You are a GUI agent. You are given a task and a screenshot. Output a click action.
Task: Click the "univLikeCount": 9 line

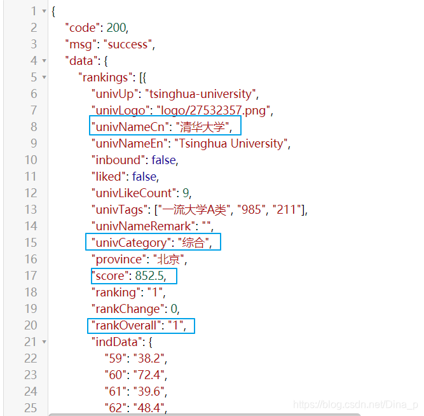tap(141, 193)
